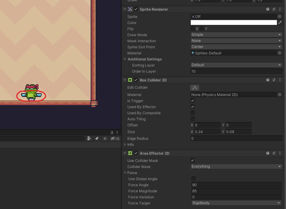Click the favorites star icon
The image size is (286, 209).
coord(105,139)
